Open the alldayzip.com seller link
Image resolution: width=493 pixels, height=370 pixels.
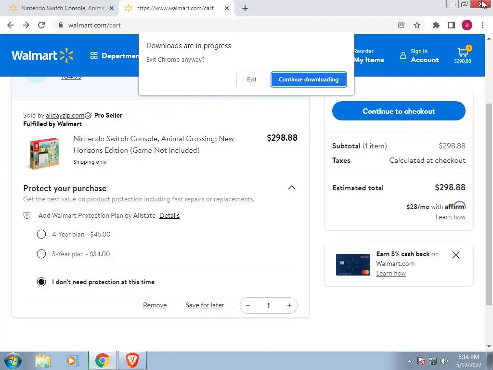(x=65, y=116)
